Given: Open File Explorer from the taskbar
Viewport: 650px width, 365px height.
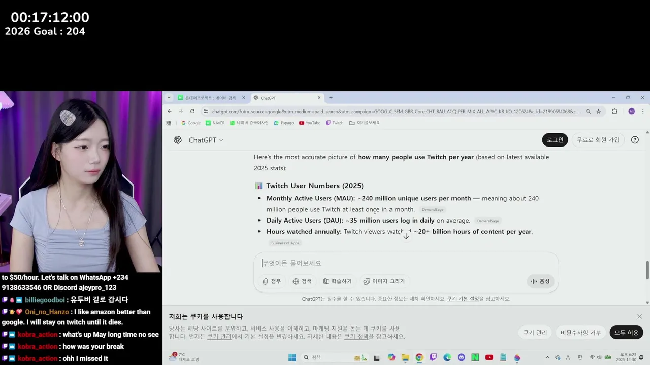Looking at the screenshot, I should (405, 357).
